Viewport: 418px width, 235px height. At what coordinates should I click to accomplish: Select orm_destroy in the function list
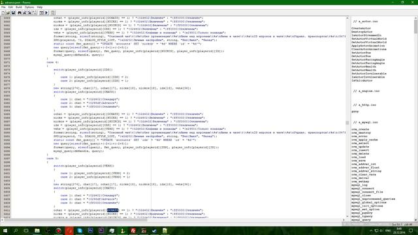pyautogui.click(x=361, y=133)
